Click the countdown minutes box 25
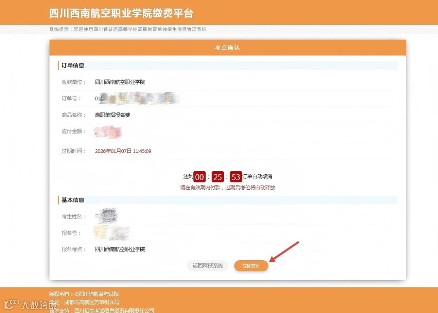The image size is (438, 313). click(x=218, y=177)
